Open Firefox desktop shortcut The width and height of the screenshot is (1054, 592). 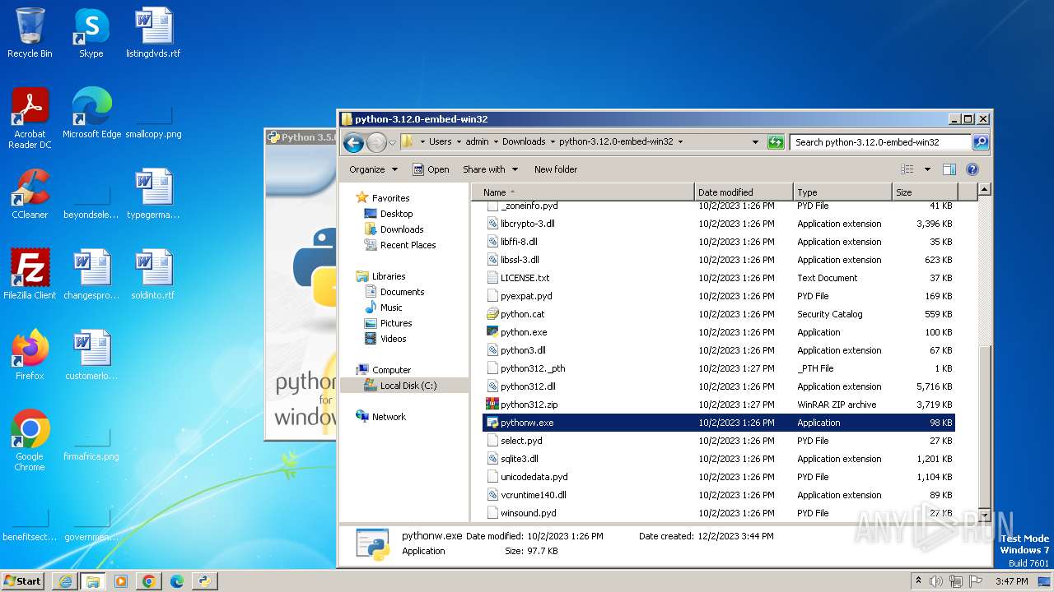[x=30, y=355]
